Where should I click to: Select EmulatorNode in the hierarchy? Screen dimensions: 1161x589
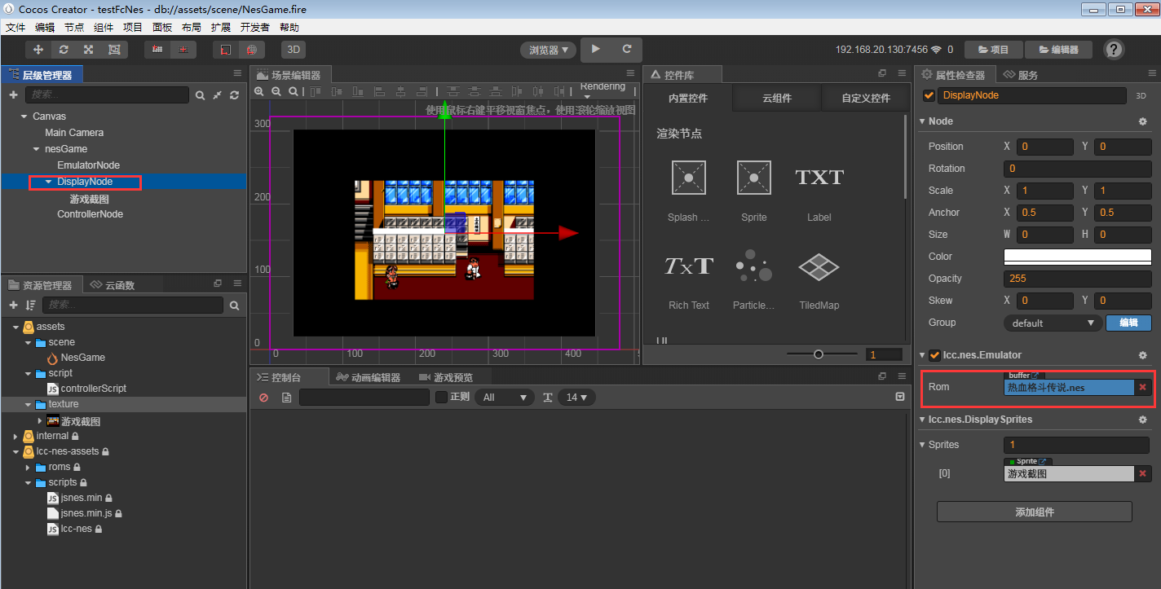88,165
